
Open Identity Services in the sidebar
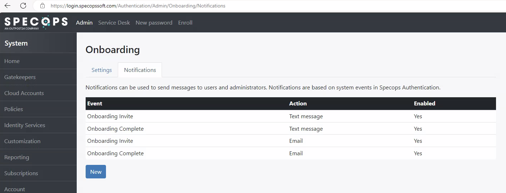click(x=38, y=125)
